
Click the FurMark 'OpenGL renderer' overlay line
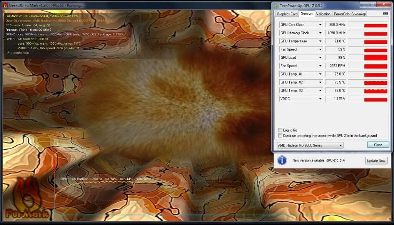59,21
